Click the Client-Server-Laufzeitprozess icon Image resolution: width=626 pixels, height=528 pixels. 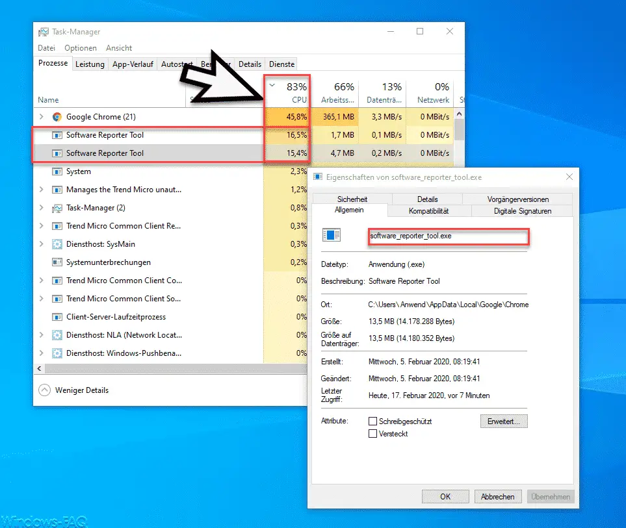[x=57, y=317]
